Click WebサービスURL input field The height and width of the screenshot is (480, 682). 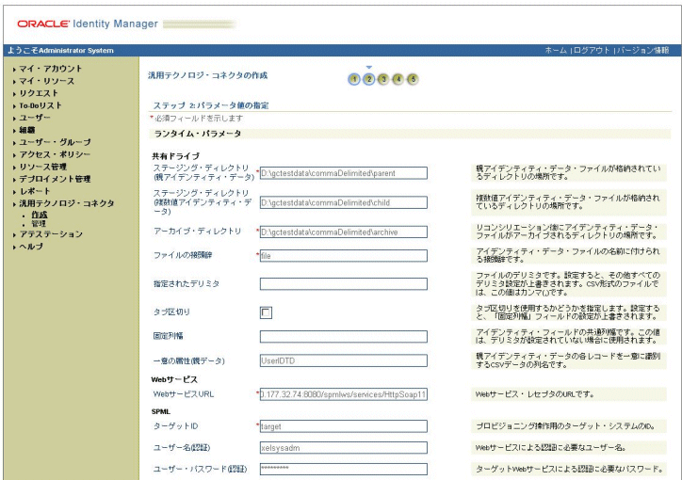(344, 394)
